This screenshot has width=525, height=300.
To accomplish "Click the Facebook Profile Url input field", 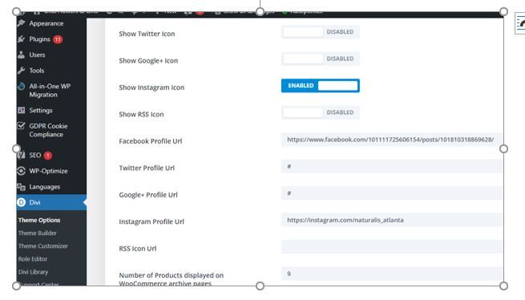I will 391,140.
